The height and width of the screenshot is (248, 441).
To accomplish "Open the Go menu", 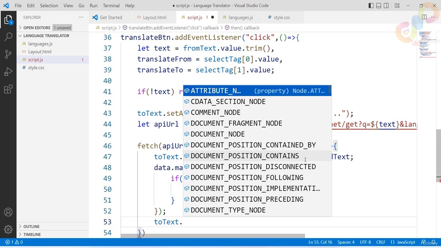I will click(81, 6).
